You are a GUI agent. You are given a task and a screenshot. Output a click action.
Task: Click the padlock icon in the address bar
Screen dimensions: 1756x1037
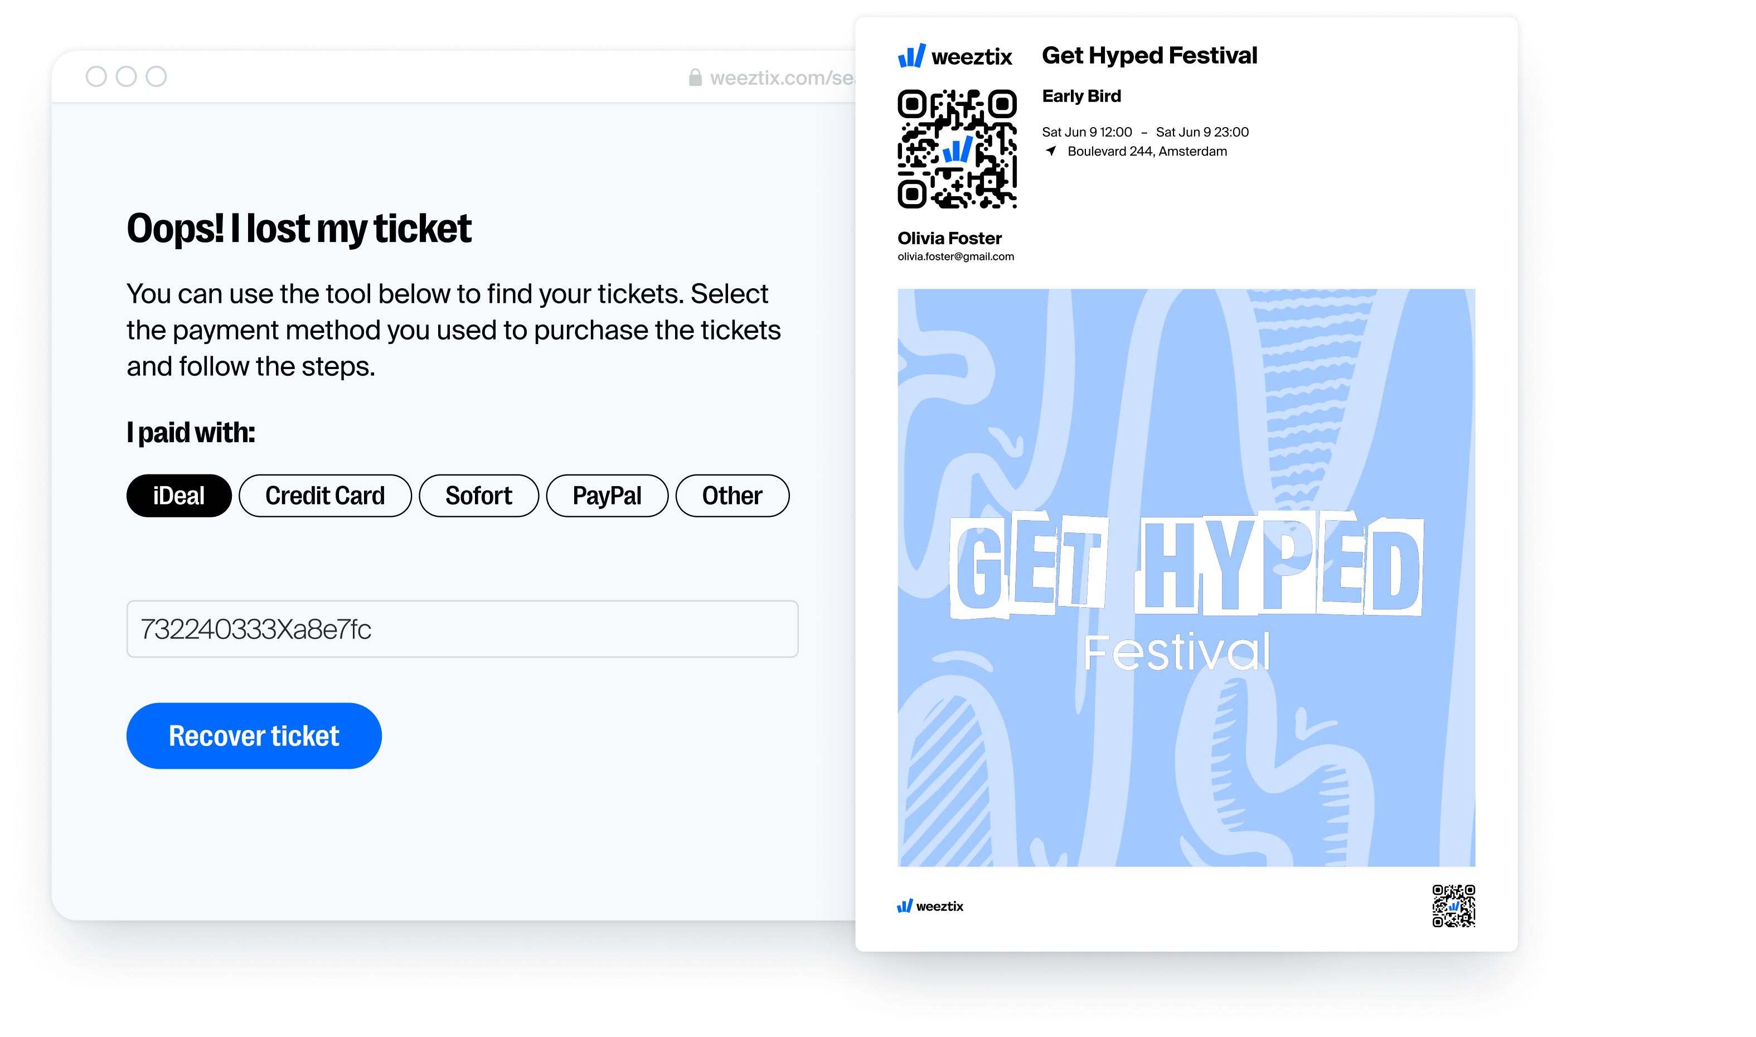(x=695, y=77)
